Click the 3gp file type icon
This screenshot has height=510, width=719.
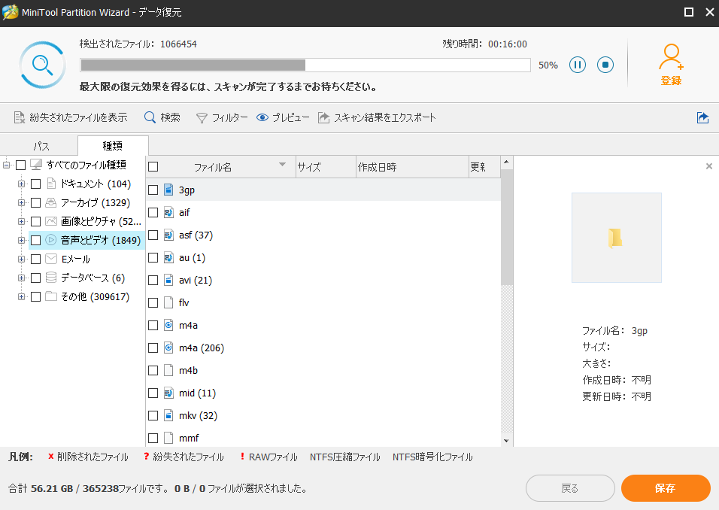[168, 190]
